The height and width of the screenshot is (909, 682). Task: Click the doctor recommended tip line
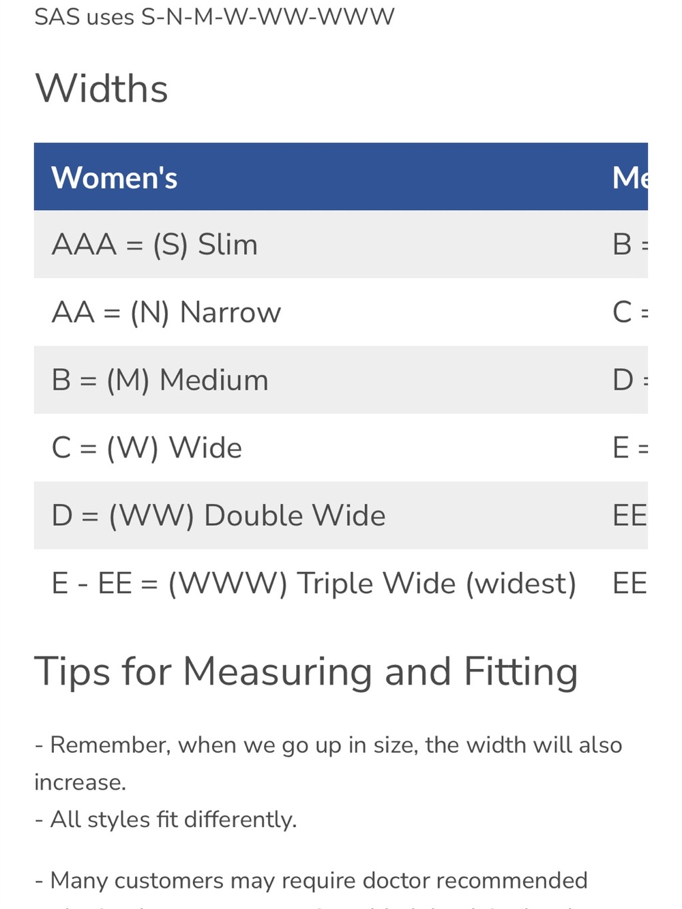(x=311, y=880)
